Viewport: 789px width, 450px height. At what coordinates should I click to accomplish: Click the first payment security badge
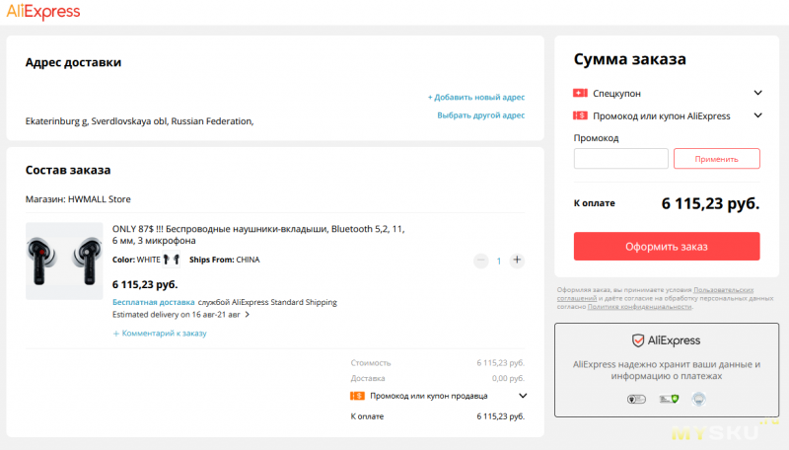coord(636,399)
